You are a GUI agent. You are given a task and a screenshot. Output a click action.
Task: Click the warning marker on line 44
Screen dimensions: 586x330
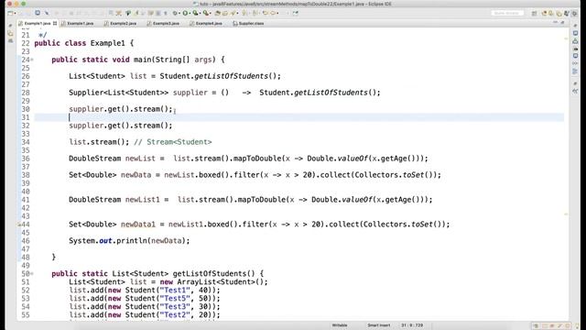pos(19,225)
